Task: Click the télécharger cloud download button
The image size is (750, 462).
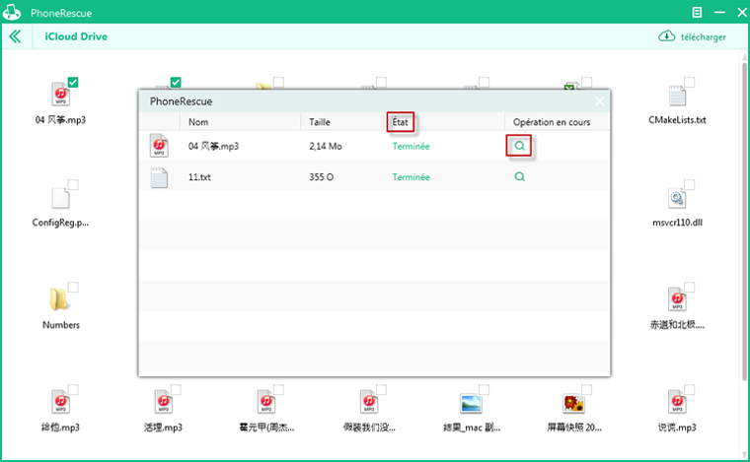Action: click(x=692, y=36)
